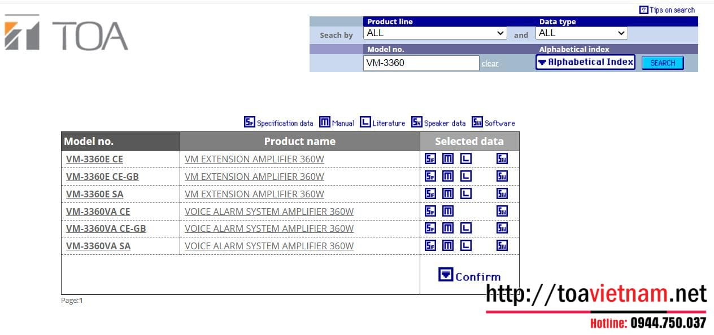Get software icon for VM-3360VA SA
The width and height of the screenshot is (714, 335).
click(x=502, y=246)
